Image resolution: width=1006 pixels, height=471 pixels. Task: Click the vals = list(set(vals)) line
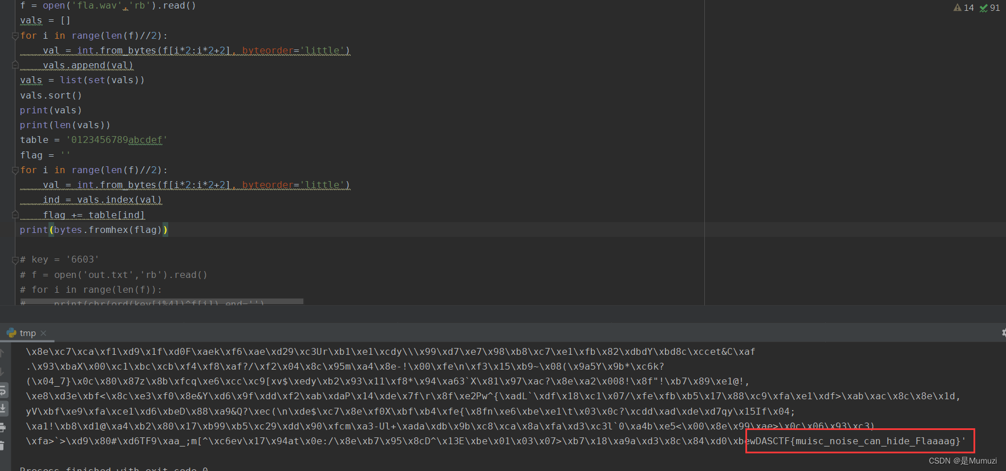pyautogui.click(x=82, y=80)
